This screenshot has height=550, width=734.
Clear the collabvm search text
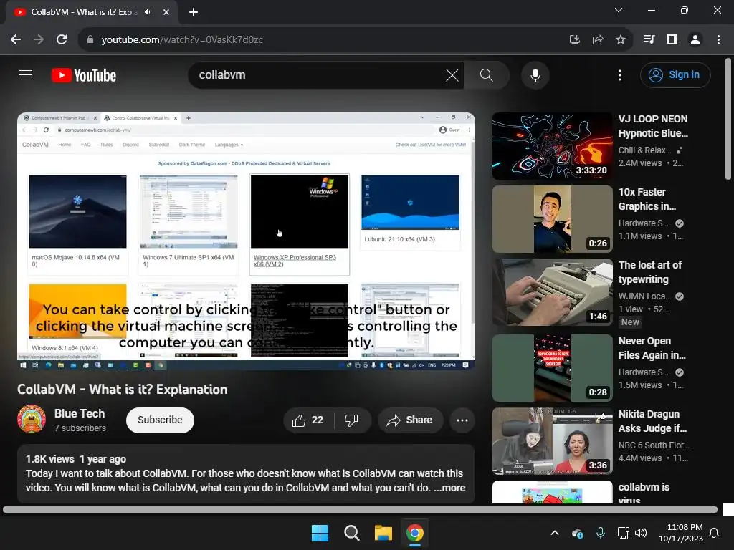click(x=452, y=74)
